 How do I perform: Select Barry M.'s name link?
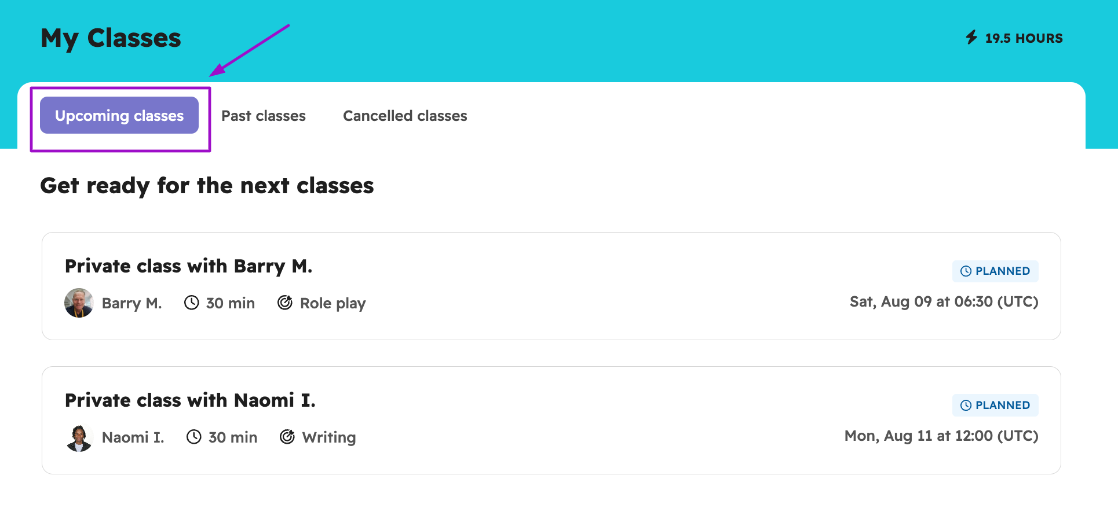point(131,303)
